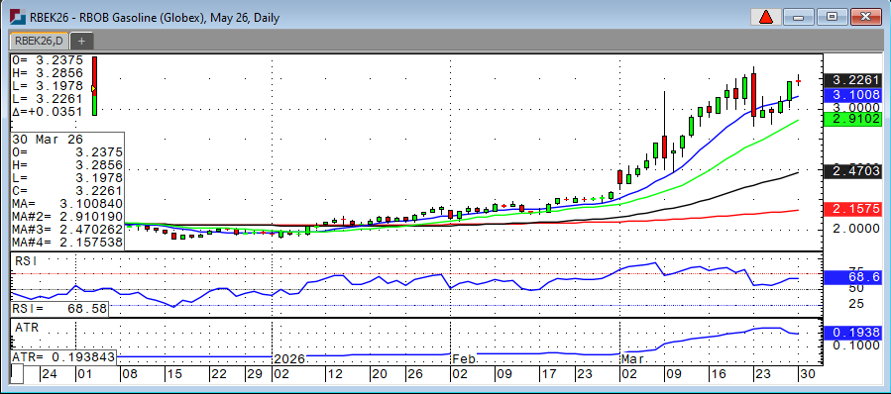Click date label 01 on the time axis
Screen dimensions: 891x394
click(84, 375)
